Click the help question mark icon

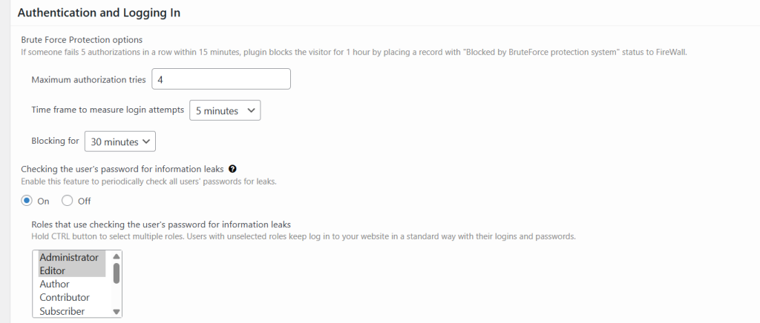tap(232, 169)
